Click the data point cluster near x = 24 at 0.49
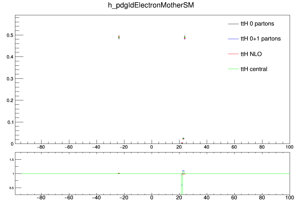Image resolution: width=305 pixels, height=214 pixels. [185, 37]
